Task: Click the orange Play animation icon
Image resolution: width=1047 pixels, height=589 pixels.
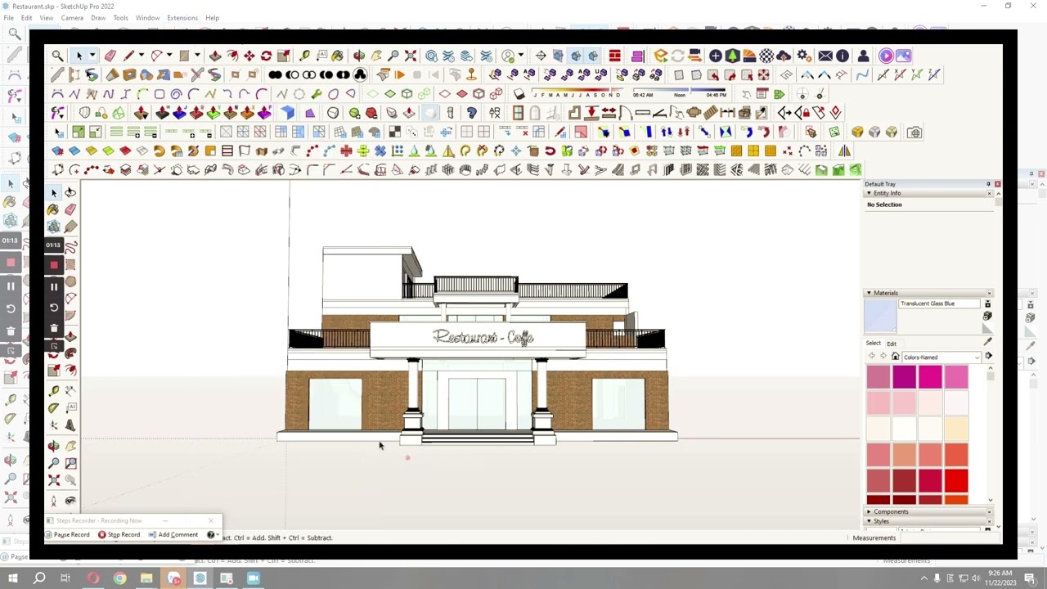Action: (400, 74)
